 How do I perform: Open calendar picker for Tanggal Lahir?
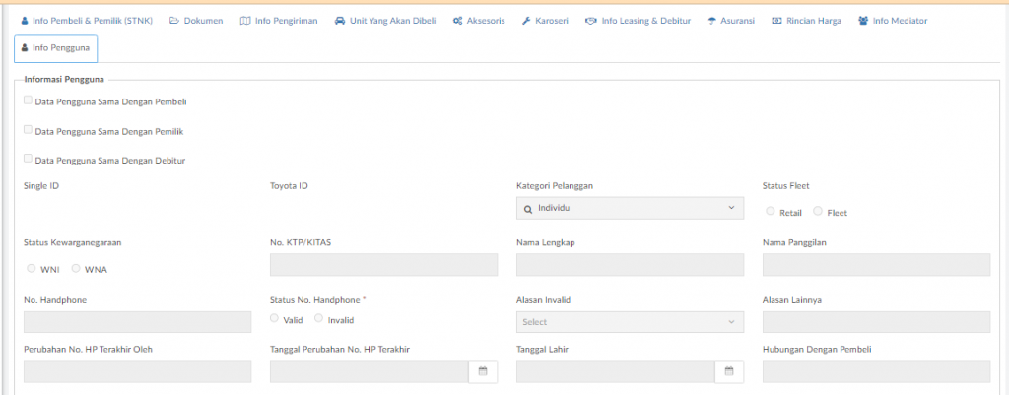[729, 371]
